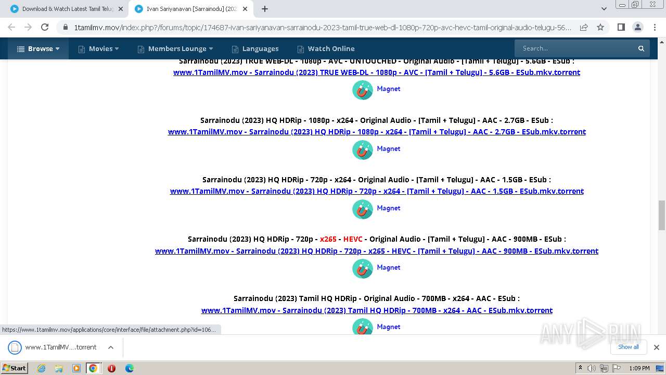This screenshot has width=666, height=375.
Task: Share this page icon in address bar
Action: click(x=584, y=27)
